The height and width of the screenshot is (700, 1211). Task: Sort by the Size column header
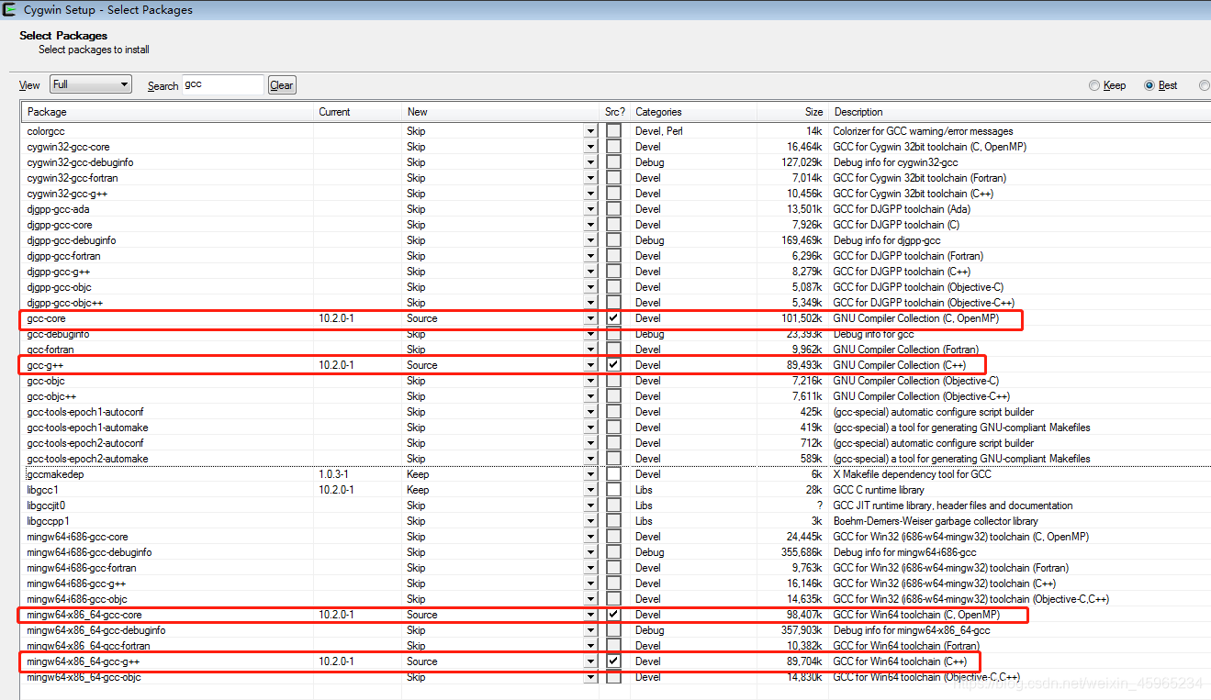pos(791,112)
